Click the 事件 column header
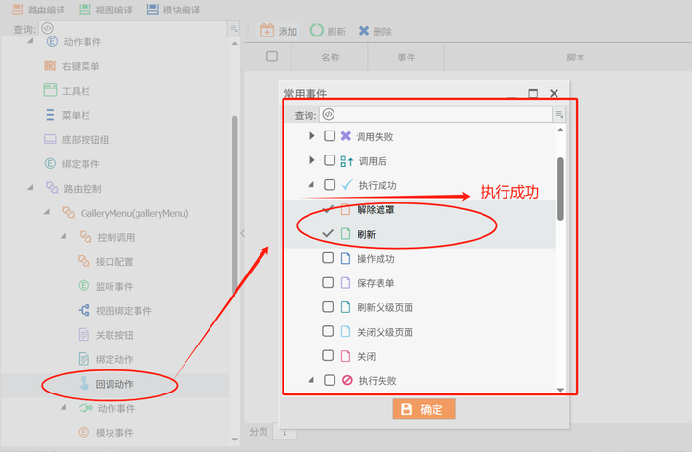This screenshot has width=692, height=452. click(x=406, y=58)
